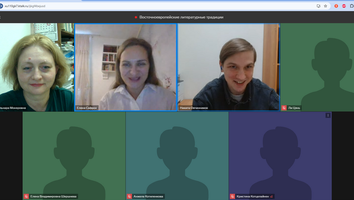This screenshot has width=354, height=200.
Task: Select Никита Овчинников's video tile
Action: (x=229, y=67)
